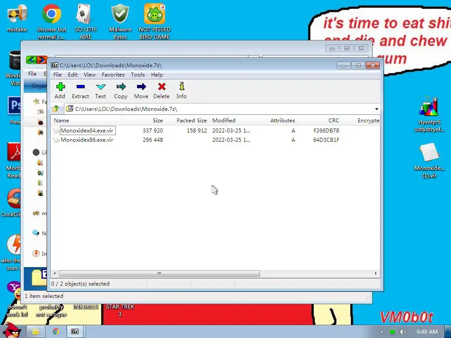This screenshot has height=338, width=451.
Task: Open the Favorites menu
Action: pos(113,75)
